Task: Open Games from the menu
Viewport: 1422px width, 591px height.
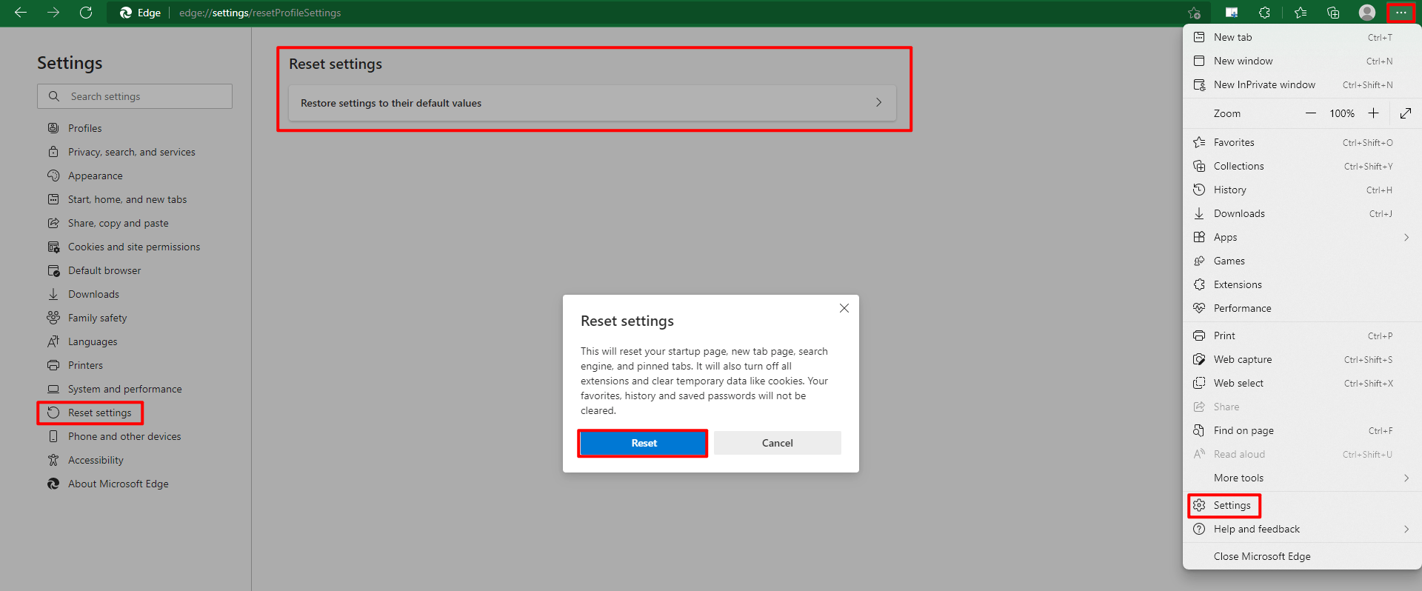Action: tap(1302, 261)
